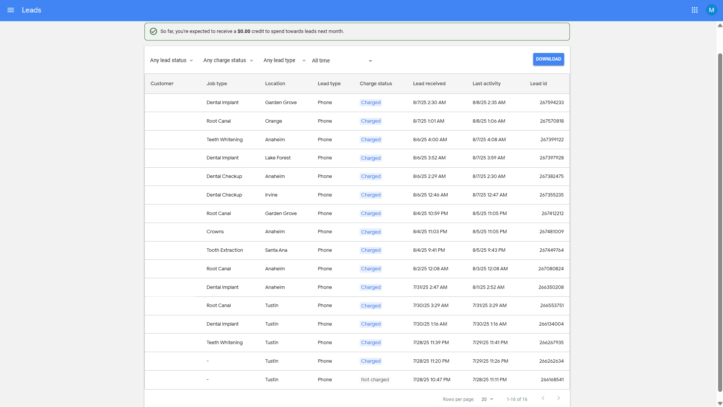Open lead id 267570818
The width and height of the screenshot is (723, 407).
point(552,121)
